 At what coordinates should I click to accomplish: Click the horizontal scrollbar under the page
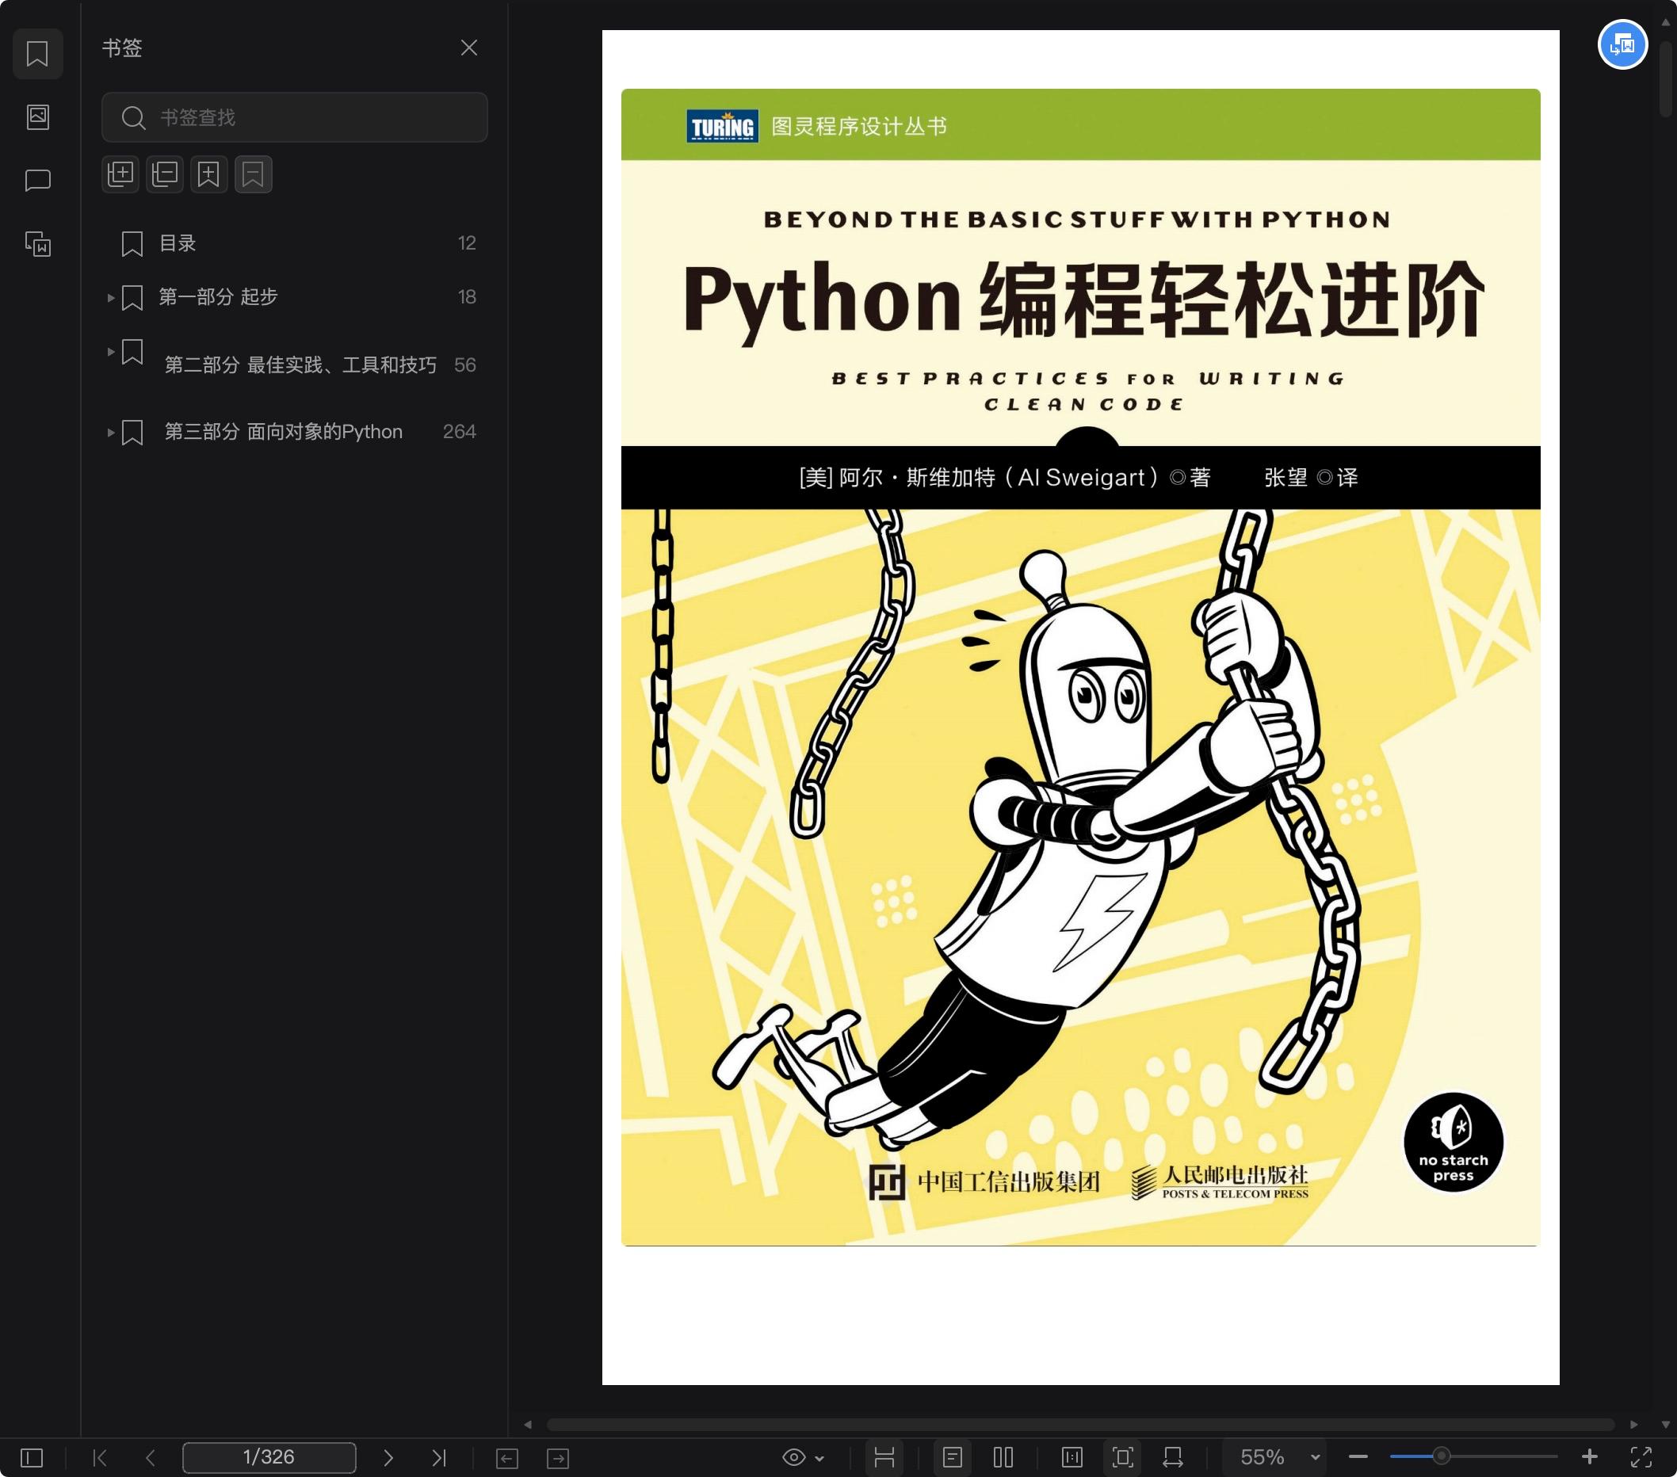1080,1425
